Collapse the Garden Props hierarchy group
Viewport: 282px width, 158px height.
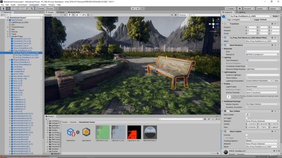click(x=8, y=36)
